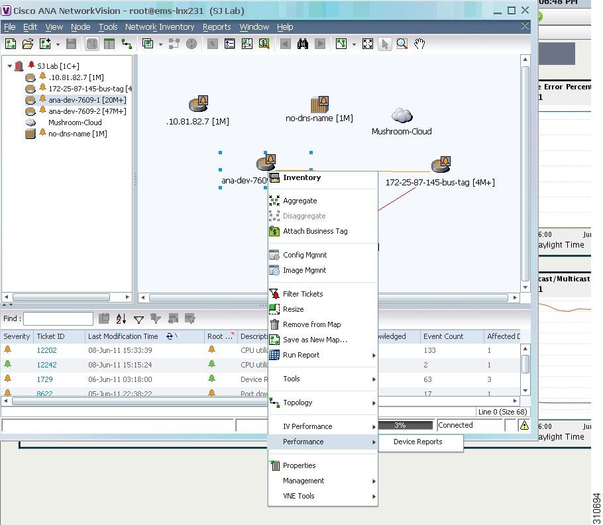Collapse the SJ Lab tree node
Image resolution: width=603 pixels, height=525 pixels.
coord(9,66)
